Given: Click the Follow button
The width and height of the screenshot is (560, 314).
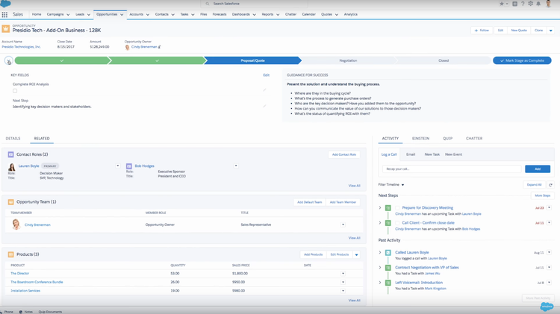Looking at the screenshot, I should point(482,31).
